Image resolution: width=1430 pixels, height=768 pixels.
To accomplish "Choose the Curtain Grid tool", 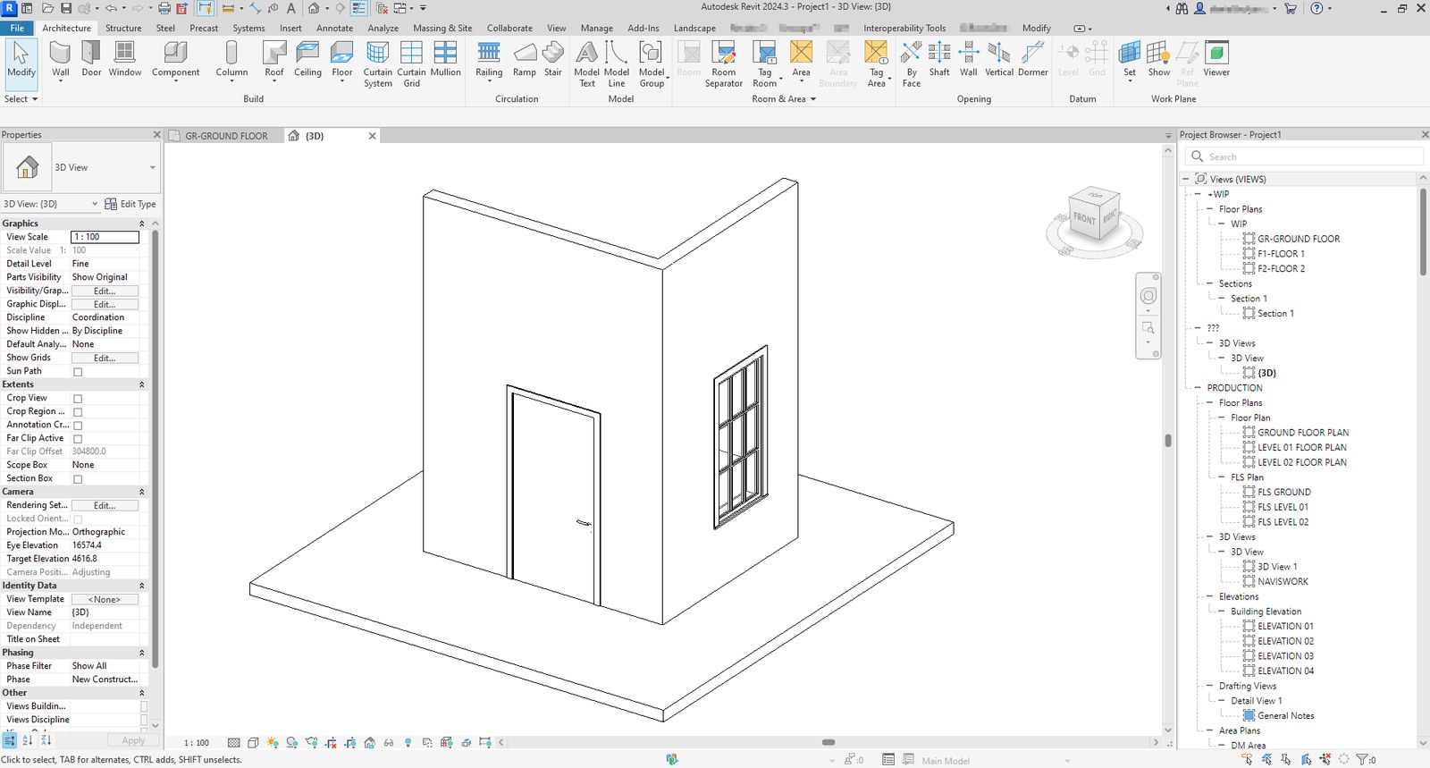I will pyautogui.click(x=411, y=63).
